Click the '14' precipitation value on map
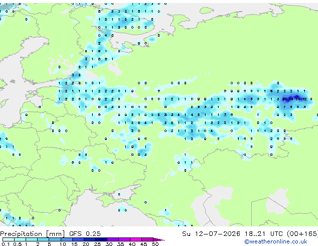 click(x=298, y=99)
